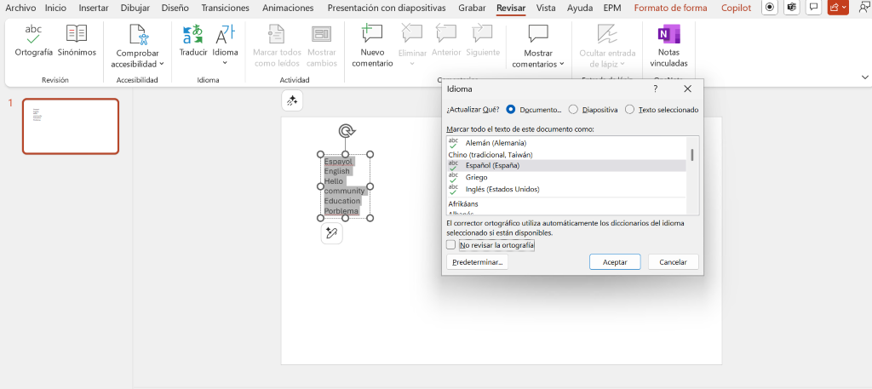Screen dimensions: 872x389
Task: Switch to the Inicio tab
Action: click(x=54, y=8)
